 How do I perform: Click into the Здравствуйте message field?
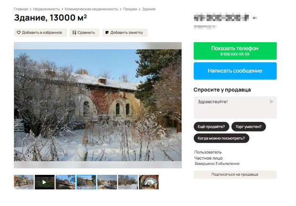coord(235,108)
